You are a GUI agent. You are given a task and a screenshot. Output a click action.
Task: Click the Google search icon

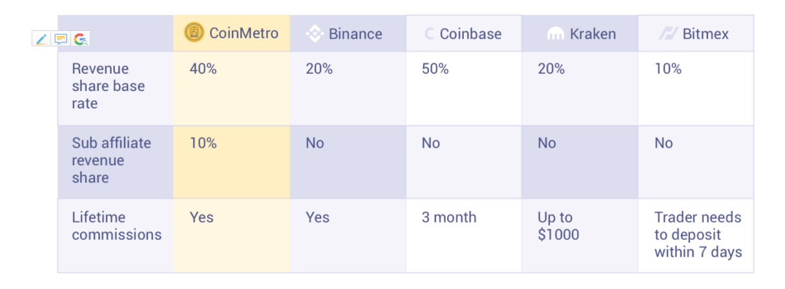coord(80,39)
